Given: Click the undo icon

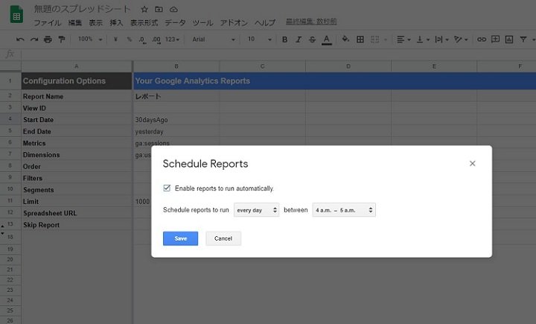Looking at the screenshot, I should click(20, 39).
